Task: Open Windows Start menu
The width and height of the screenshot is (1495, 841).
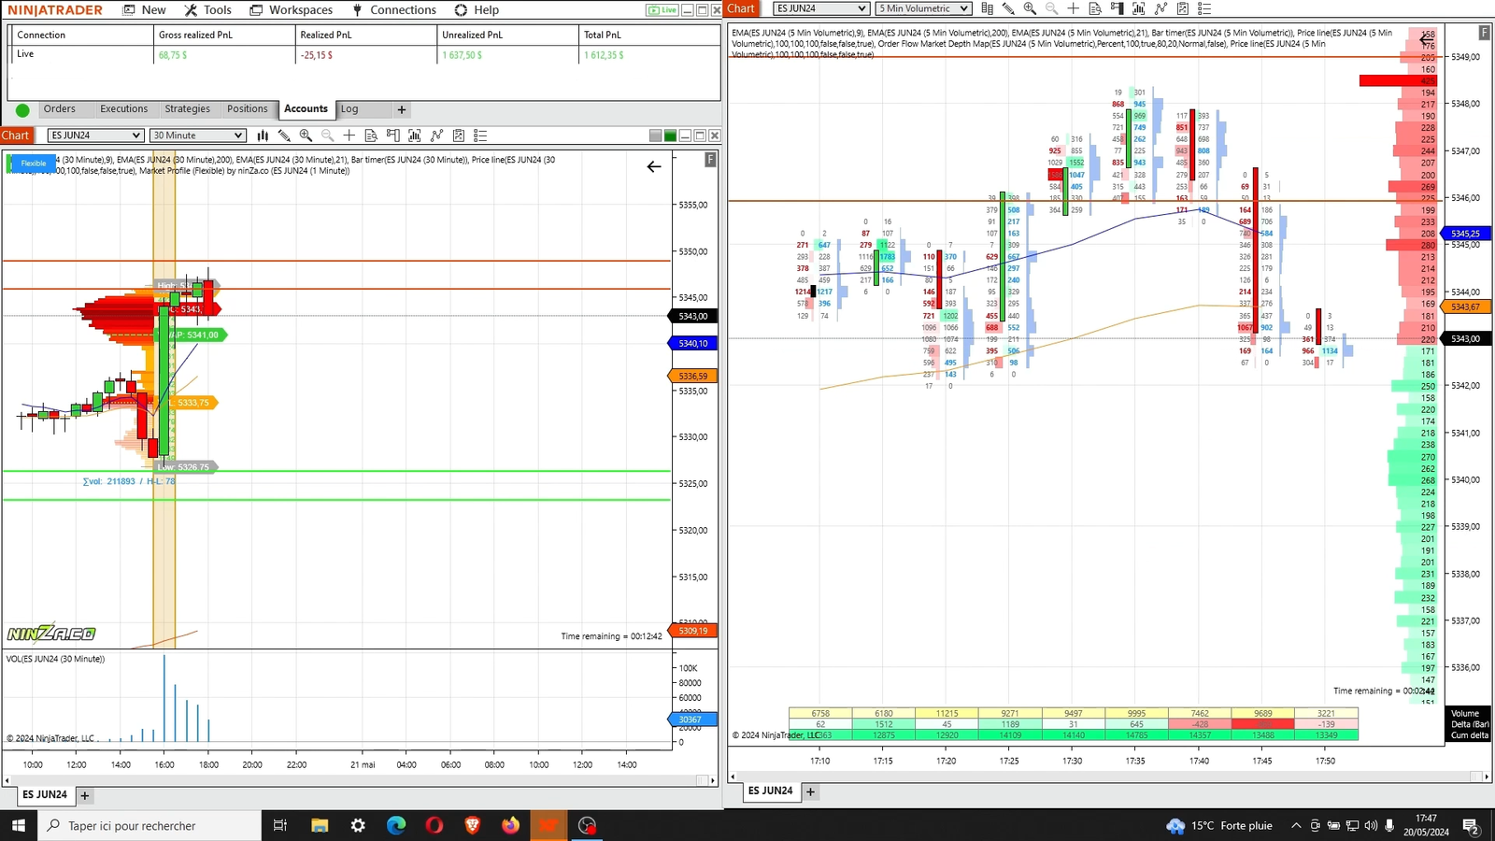Action: click(x=18, y=825)
